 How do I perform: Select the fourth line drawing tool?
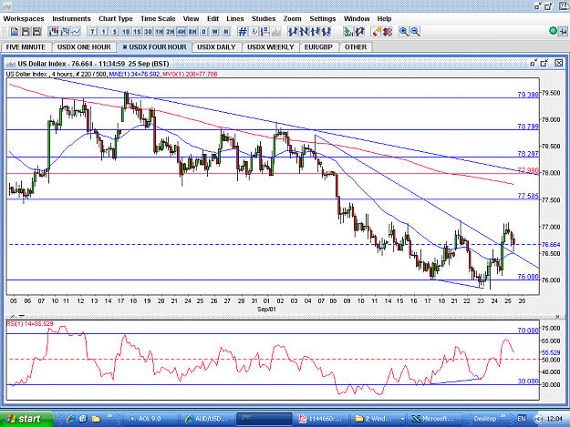(x=326, y=32)
